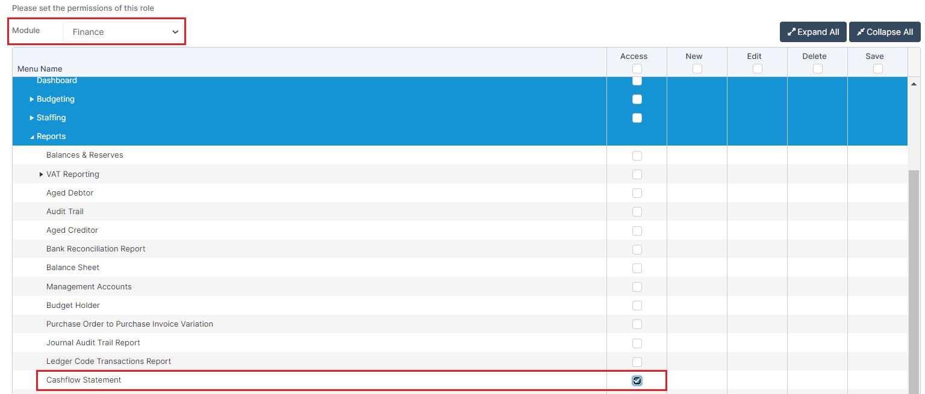Screen dimensions: 925x394
Task: Click the Collapse All button
Action: (x=885, y=32)
